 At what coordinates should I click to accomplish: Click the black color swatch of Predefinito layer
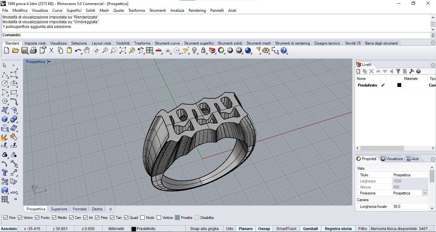coord(399,85)
